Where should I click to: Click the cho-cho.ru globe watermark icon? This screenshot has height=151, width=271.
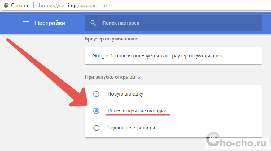(x=214, y=142)
